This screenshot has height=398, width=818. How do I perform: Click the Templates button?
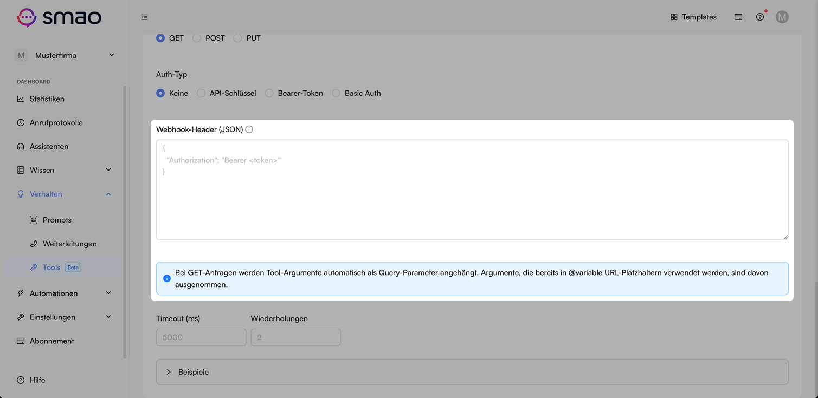pyautogui.click(x=693, y=17)
